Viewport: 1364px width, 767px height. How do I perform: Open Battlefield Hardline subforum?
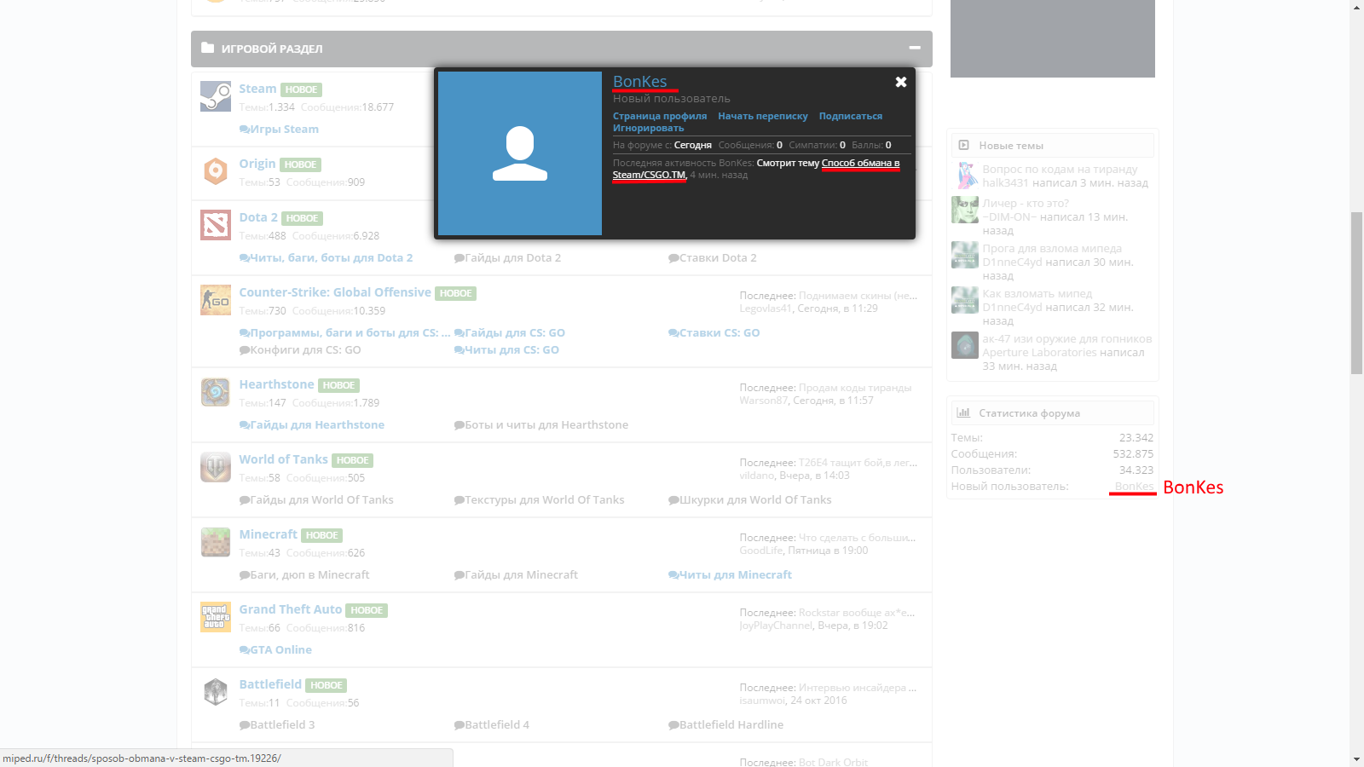[731, 725]
